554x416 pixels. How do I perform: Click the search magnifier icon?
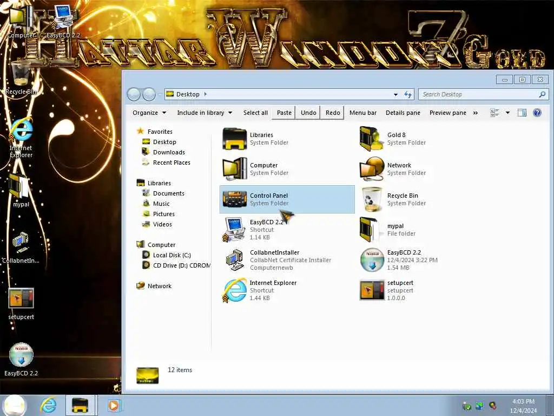pos(542,94)
